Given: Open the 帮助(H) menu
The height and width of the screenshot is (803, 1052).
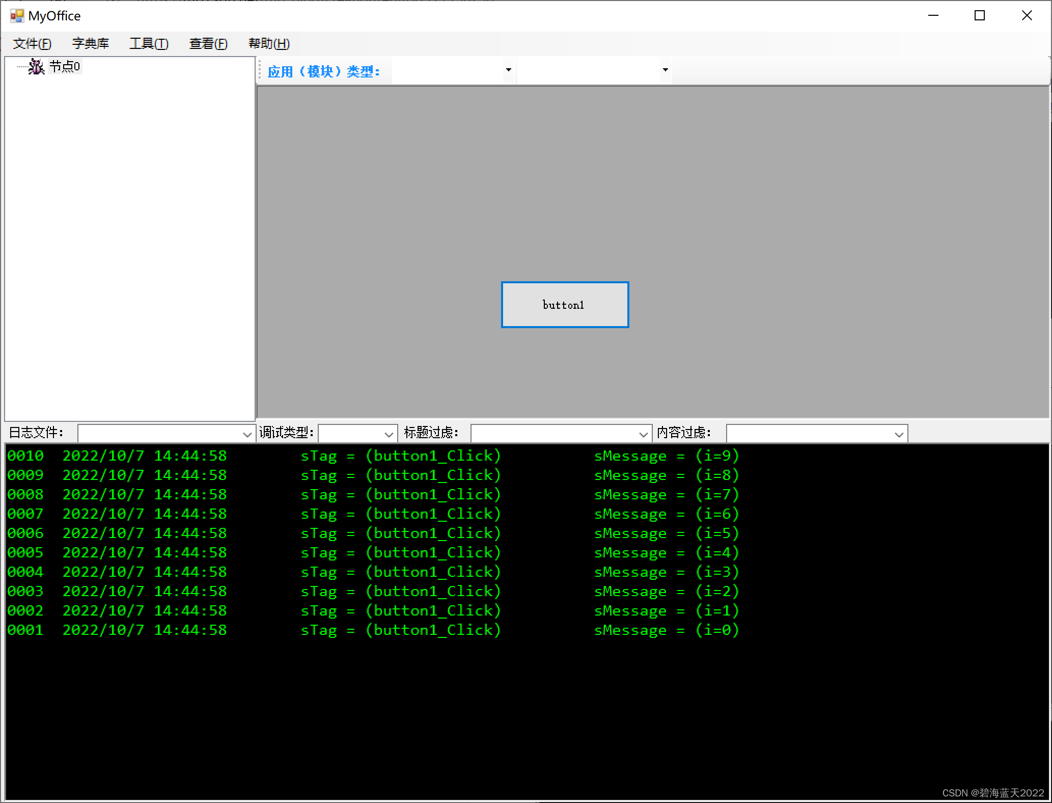Looking at the screenshot, I should pos(269,44).
